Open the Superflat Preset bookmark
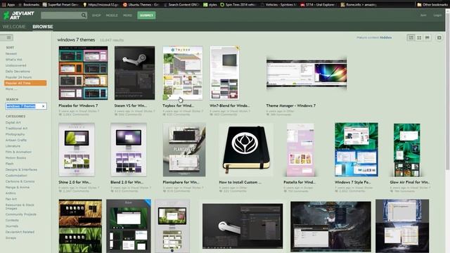Viewport: 450px width, 253px height. pos(60,5)
